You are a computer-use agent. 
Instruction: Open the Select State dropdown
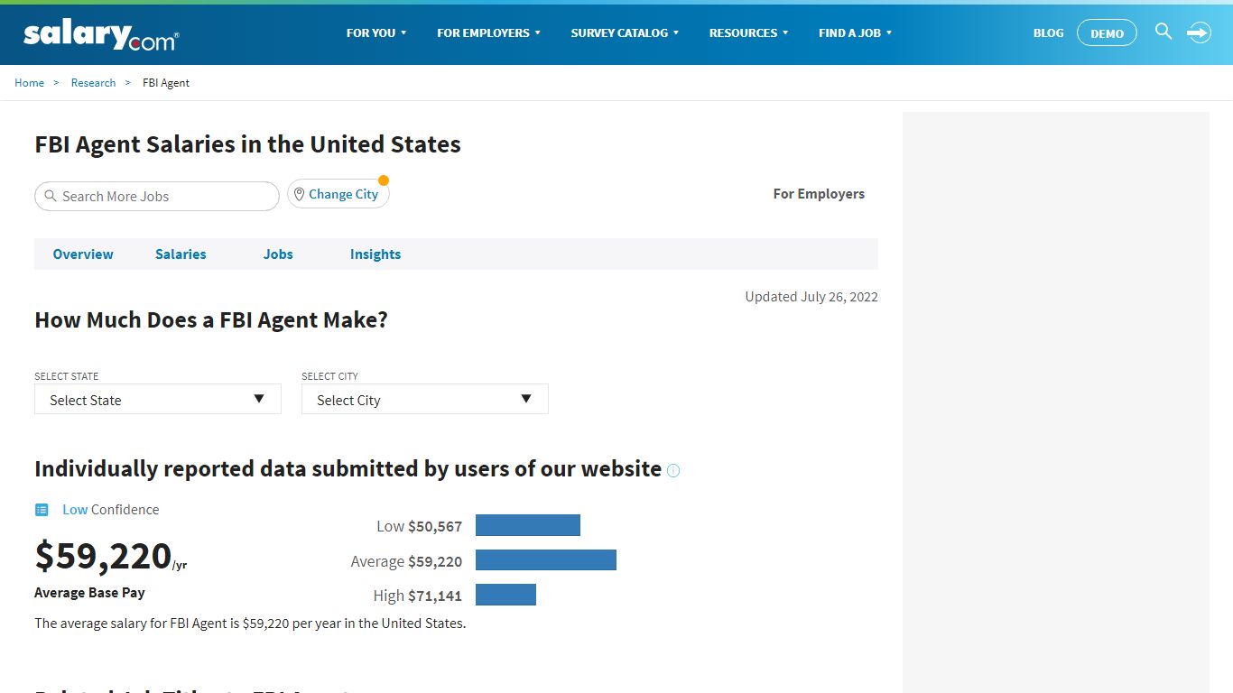point(158,399)
